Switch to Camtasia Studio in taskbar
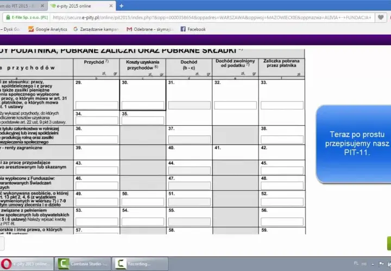The image size is (391, 271). coord(83,264)
